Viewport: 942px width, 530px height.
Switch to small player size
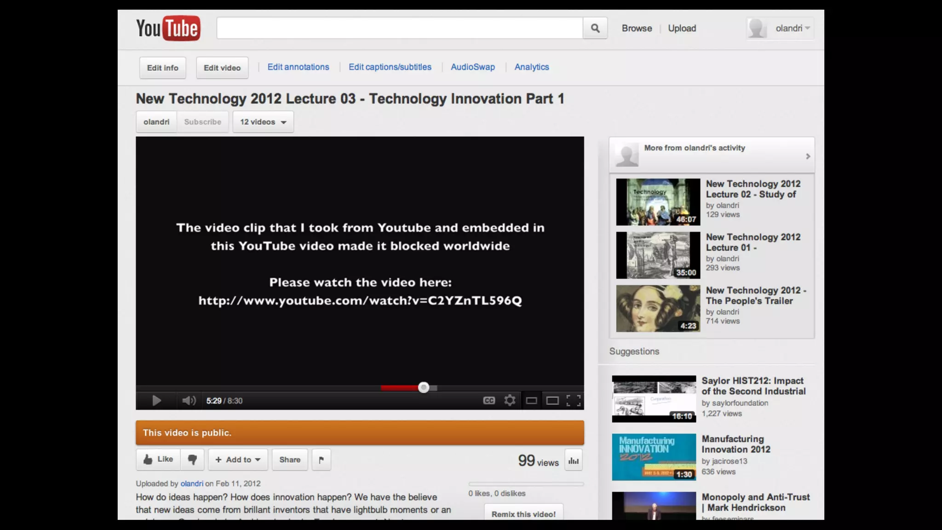click(531, 401)
